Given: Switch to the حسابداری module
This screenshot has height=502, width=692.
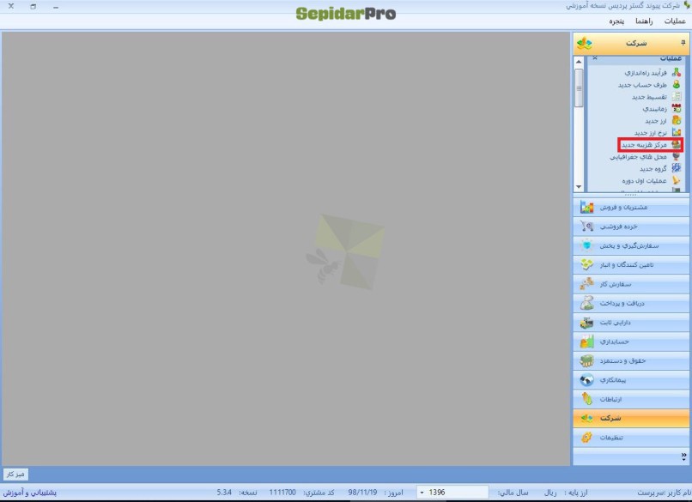Looking at the screenshot, I should (631, 342).
